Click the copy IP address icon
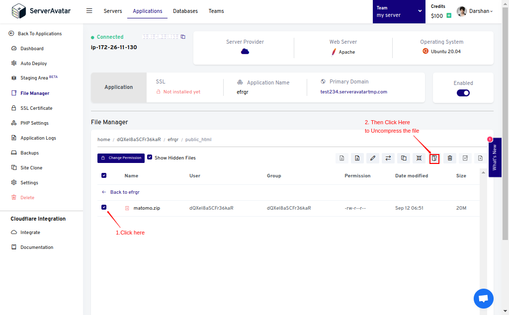Viewport: 509px width, 315px height. point(183,37)
